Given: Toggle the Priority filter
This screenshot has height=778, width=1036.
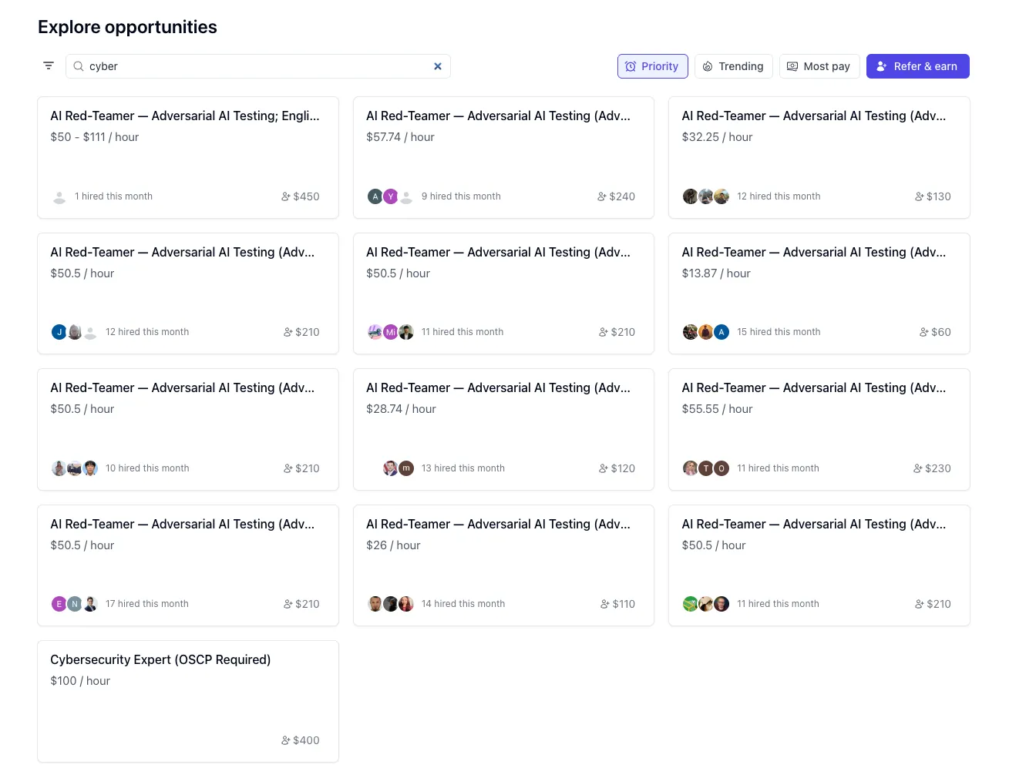Looking at the screenshot, I should pyautogui.click(x=652, y=66).
